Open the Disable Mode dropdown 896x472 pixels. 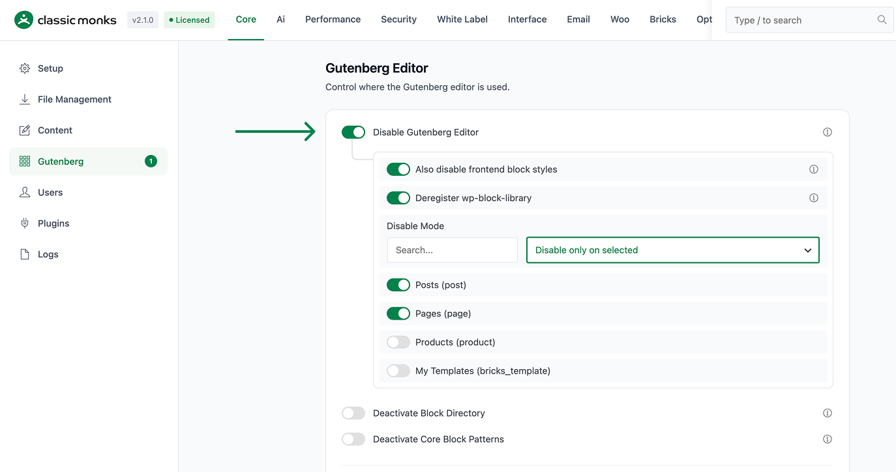pyautogui.click(x=672, y=250)
